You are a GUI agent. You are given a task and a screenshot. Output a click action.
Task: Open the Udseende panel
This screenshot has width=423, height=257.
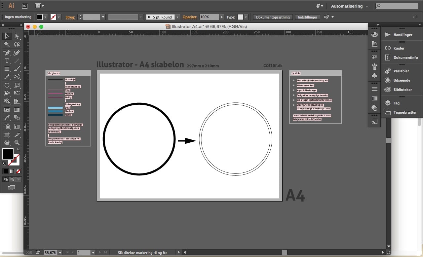[x=398, y=80]
